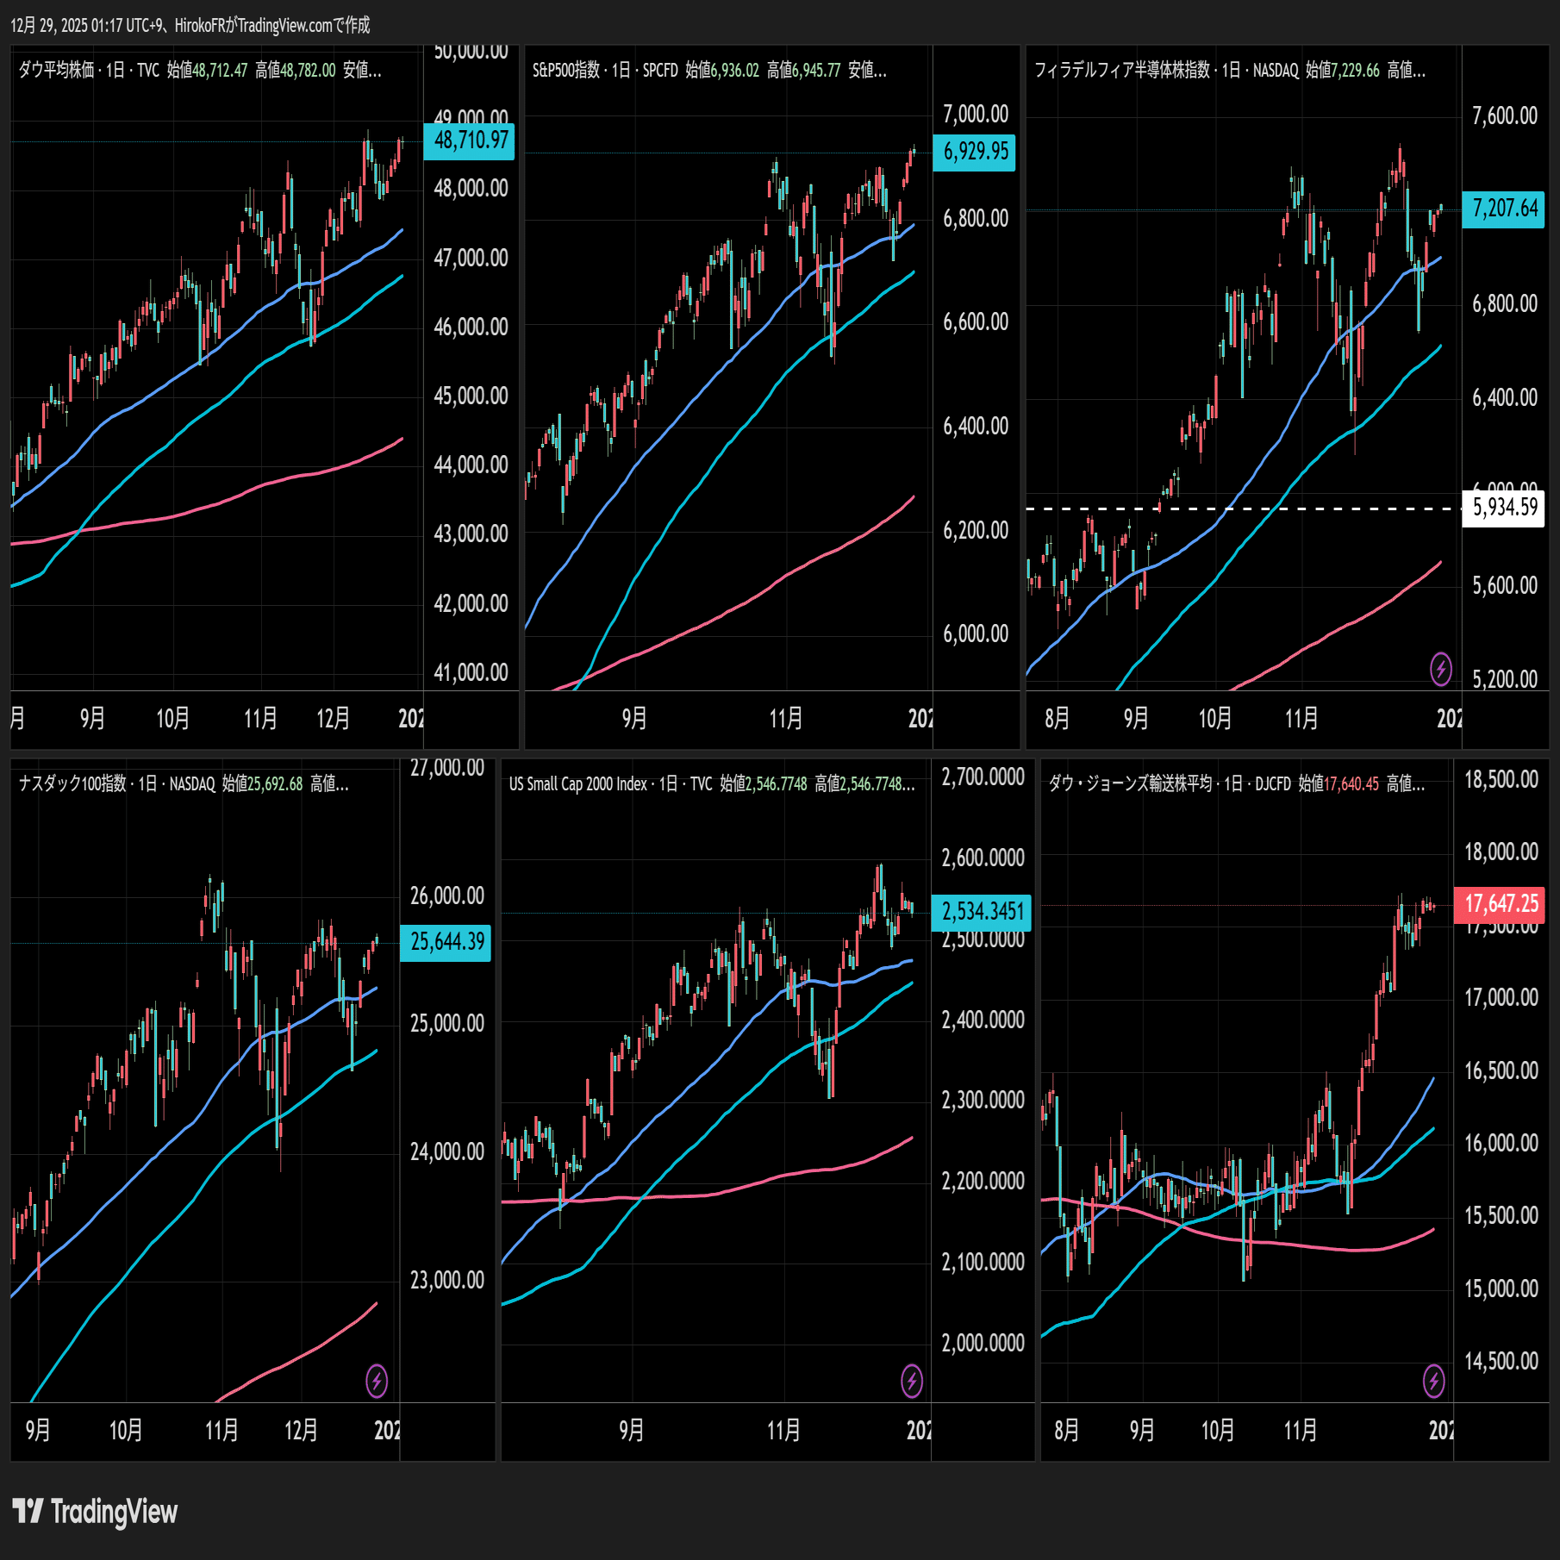The height and width of the screenshot is (1560, 1560).
Task: Click 41,000.00 on the Dow price scale
Action: [471, 672]
